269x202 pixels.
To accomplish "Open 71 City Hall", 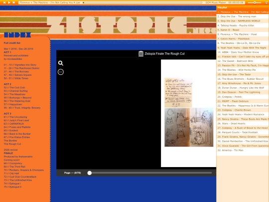I will (11, 174).
